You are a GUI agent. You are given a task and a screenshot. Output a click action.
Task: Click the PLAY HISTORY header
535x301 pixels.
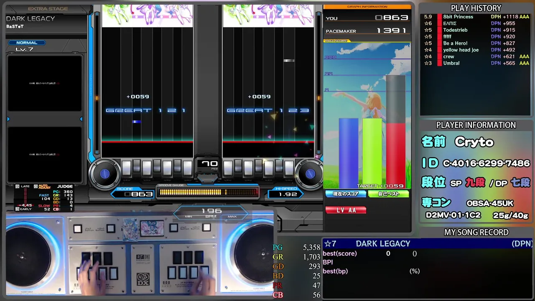click(x=476, y=8)
